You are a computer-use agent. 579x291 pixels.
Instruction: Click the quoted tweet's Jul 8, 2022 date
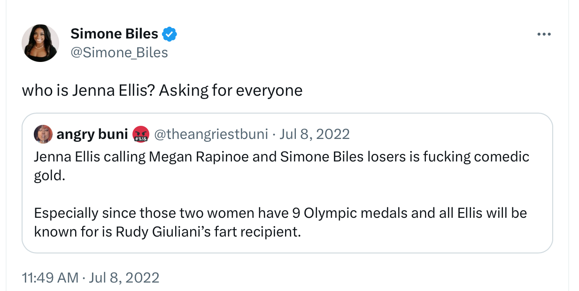[x=315, y=135]
